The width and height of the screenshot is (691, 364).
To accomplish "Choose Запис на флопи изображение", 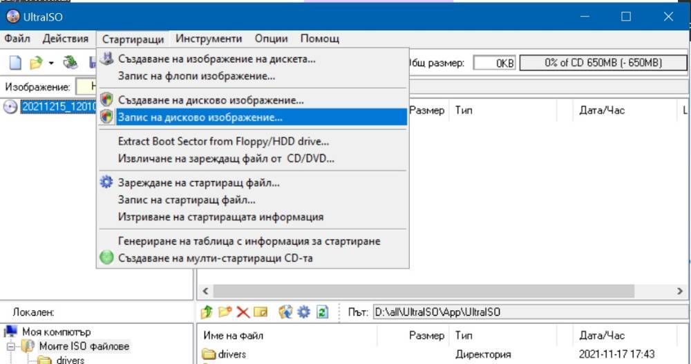I will [252, 76].
